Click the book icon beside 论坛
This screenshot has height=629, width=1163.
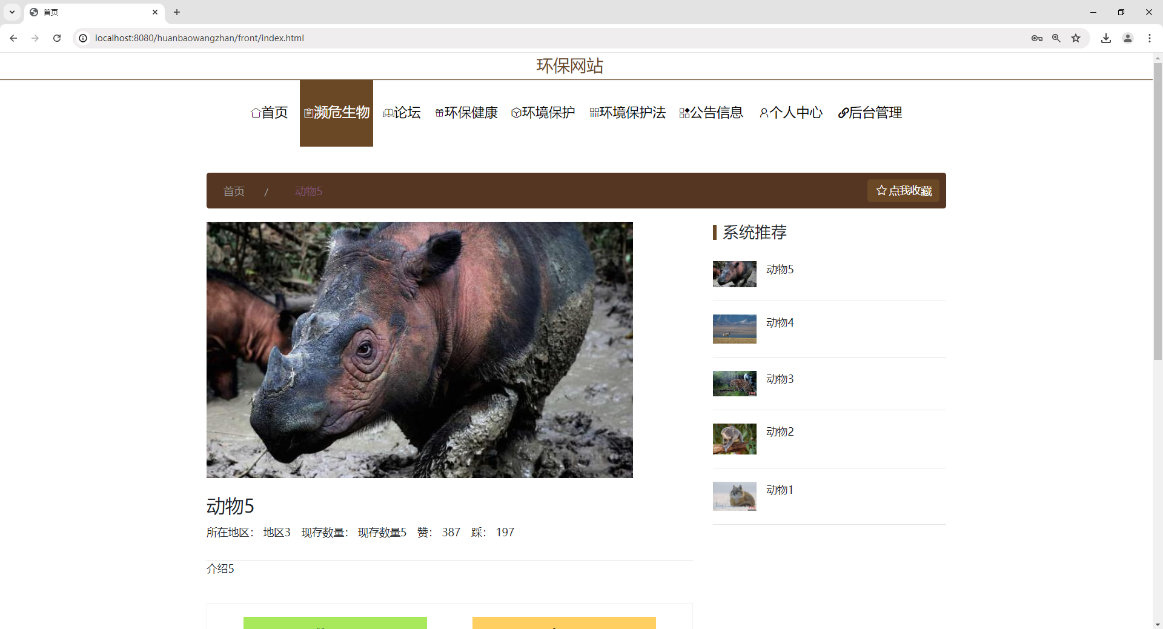click(388, 113)
